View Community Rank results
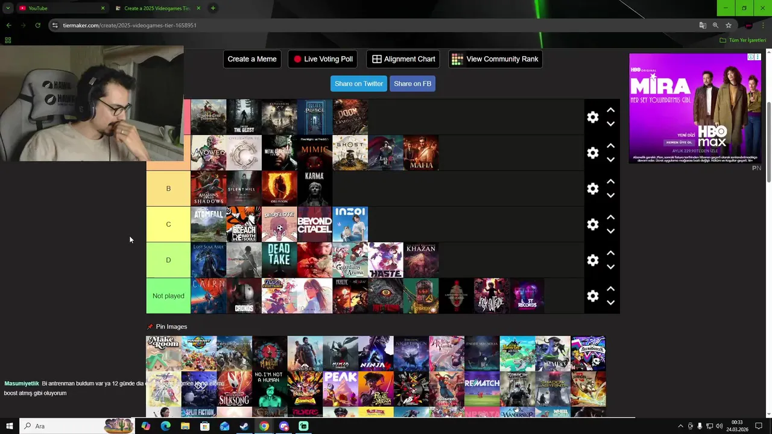 [495, 59]
